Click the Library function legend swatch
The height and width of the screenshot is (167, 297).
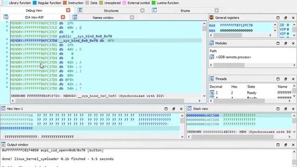point(6,3)
